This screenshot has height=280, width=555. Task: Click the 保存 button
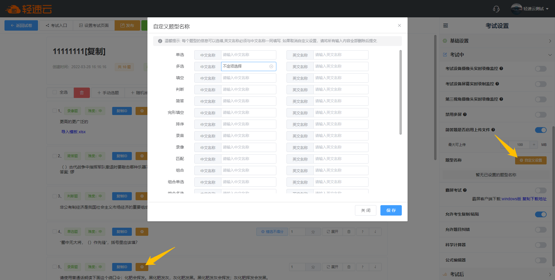[391, 210]
